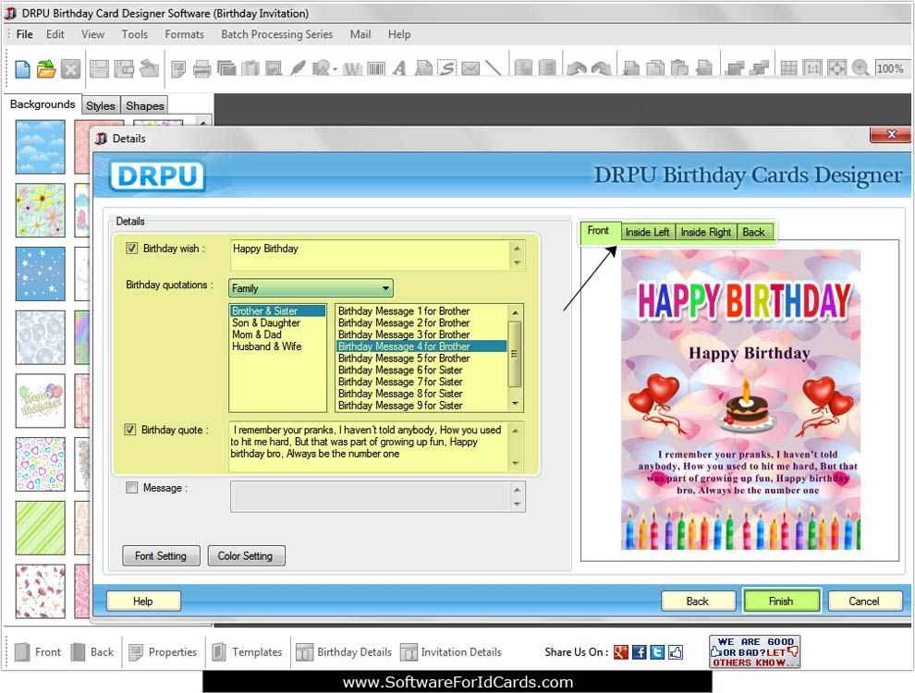Open the Batch Processing Series menu
The image size is (915, 693).
click(276, 34)
